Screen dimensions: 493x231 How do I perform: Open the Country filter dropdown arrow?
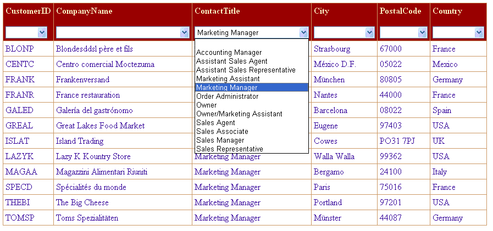(479, 32)
